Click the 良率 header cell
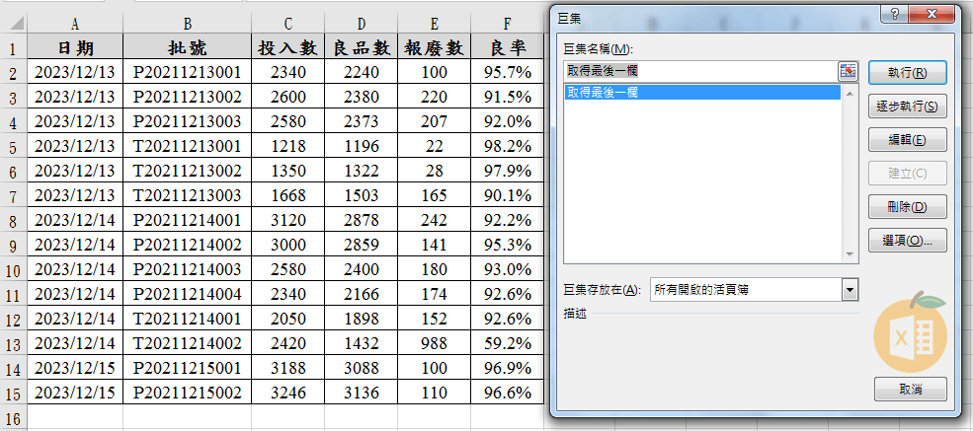Screen dimensions: 973x431 508,46
